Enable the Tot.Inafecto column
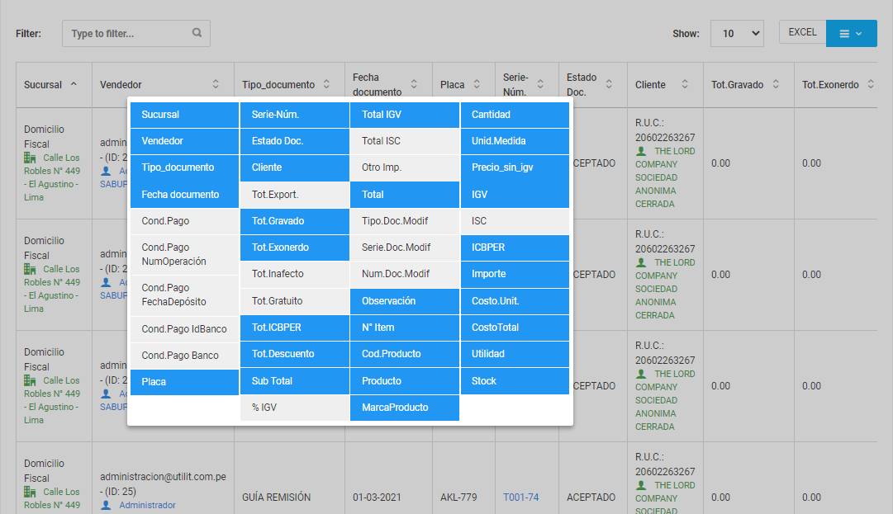 coord(294,274)
